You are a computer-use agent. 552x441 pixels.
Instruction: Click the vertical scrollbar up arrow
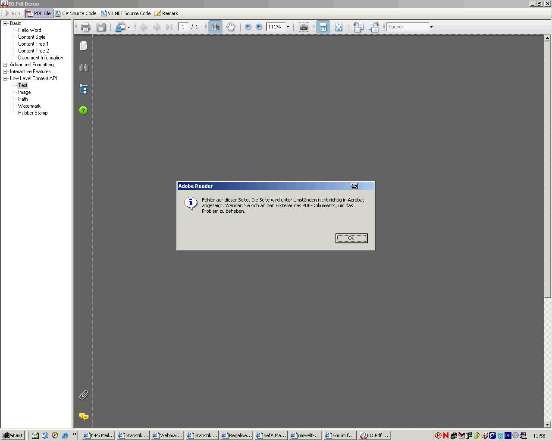click(x=547, y=38)
